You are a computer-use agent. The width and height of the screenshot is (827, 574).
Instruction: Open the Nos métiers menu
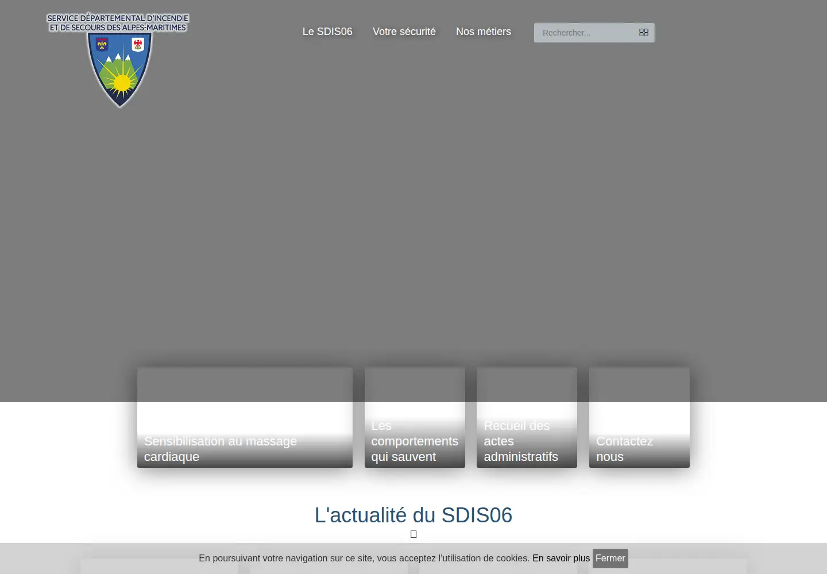tap(484, 32)
